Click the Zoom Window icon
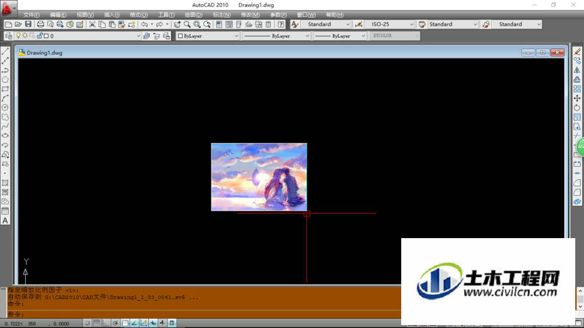The image size is (584, 328). [x=197, y=24]
